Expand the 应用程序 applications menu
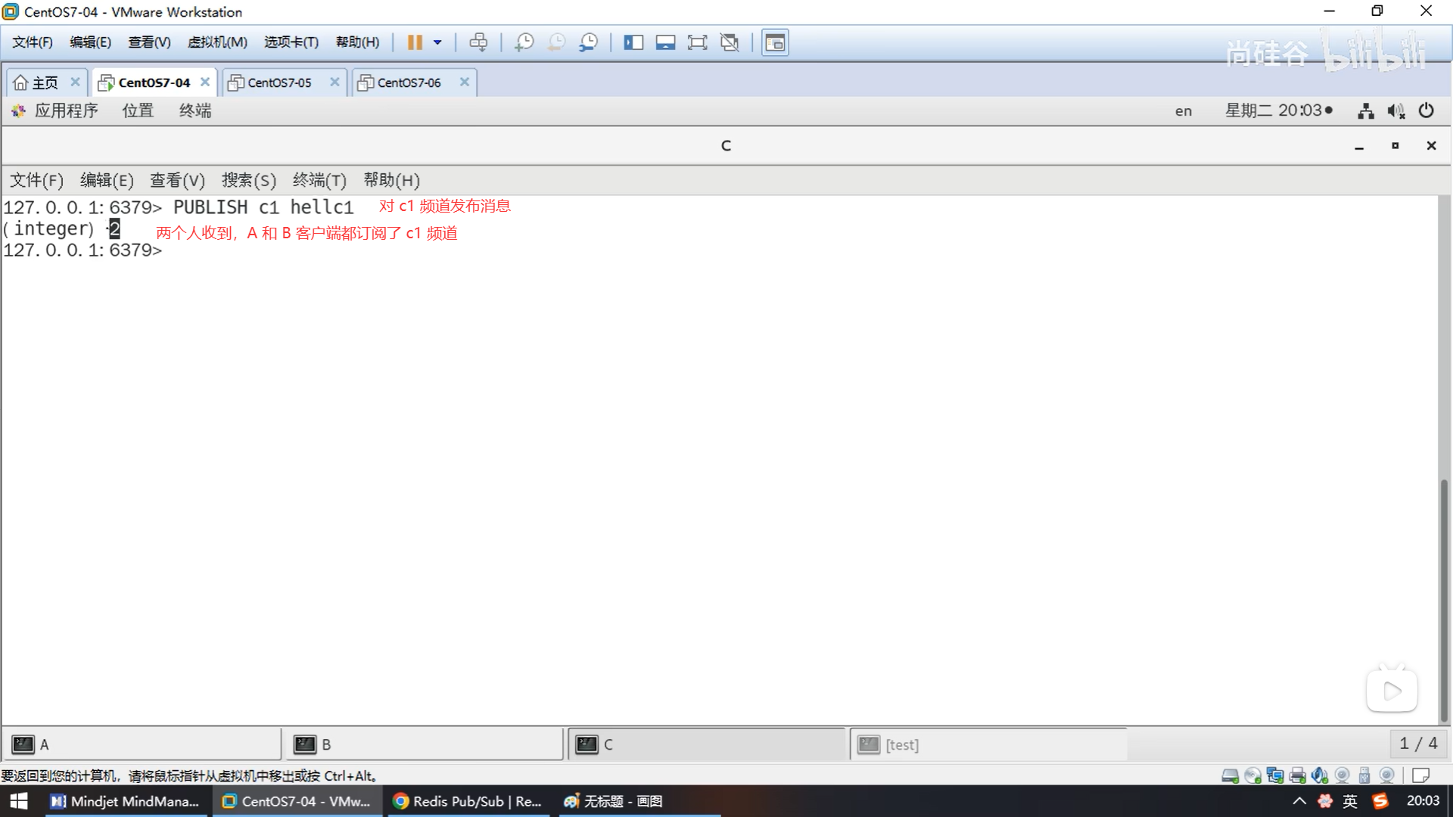Viewport: 1453px width, 817px height. 65,110
